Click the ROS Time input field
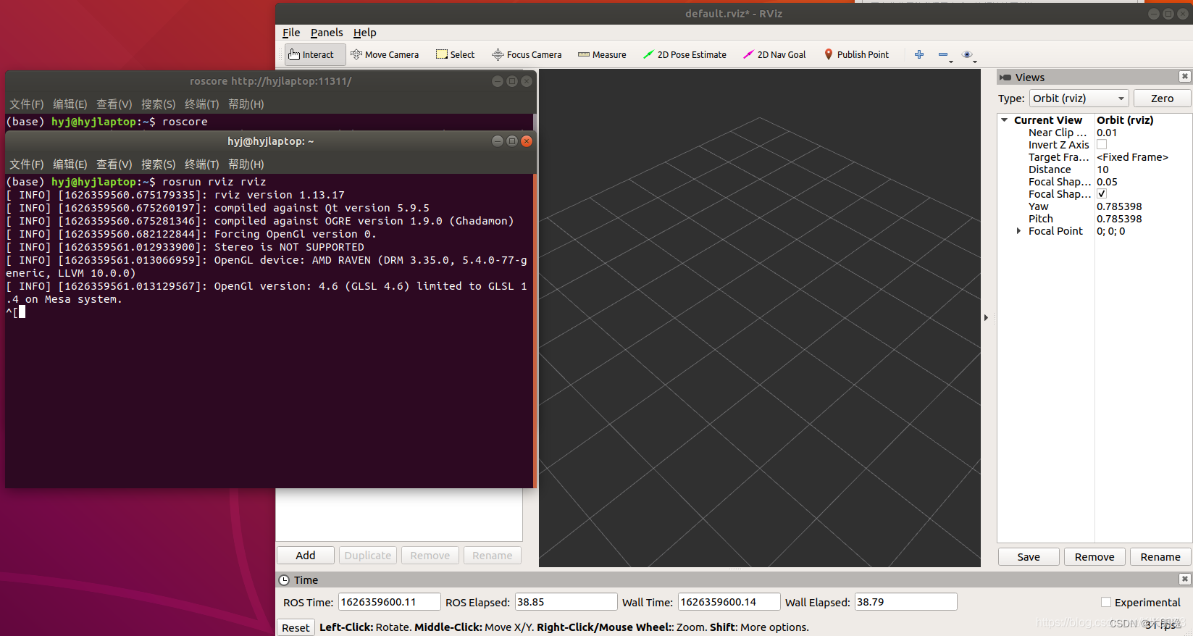 click(x=389, y=602)
